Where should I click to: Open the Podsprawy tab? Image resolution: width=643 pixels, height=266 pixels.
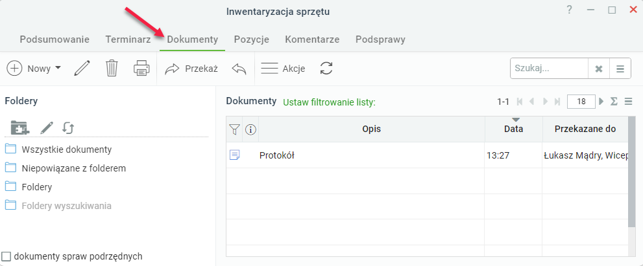(x=381, y=39)
